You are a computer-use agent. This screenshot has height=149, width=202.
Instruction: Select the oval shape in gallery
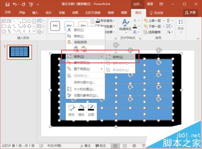click(29, 21)
